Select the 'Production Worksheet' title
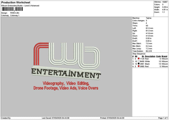Screen dimensions: 169x120 (16, 2)
